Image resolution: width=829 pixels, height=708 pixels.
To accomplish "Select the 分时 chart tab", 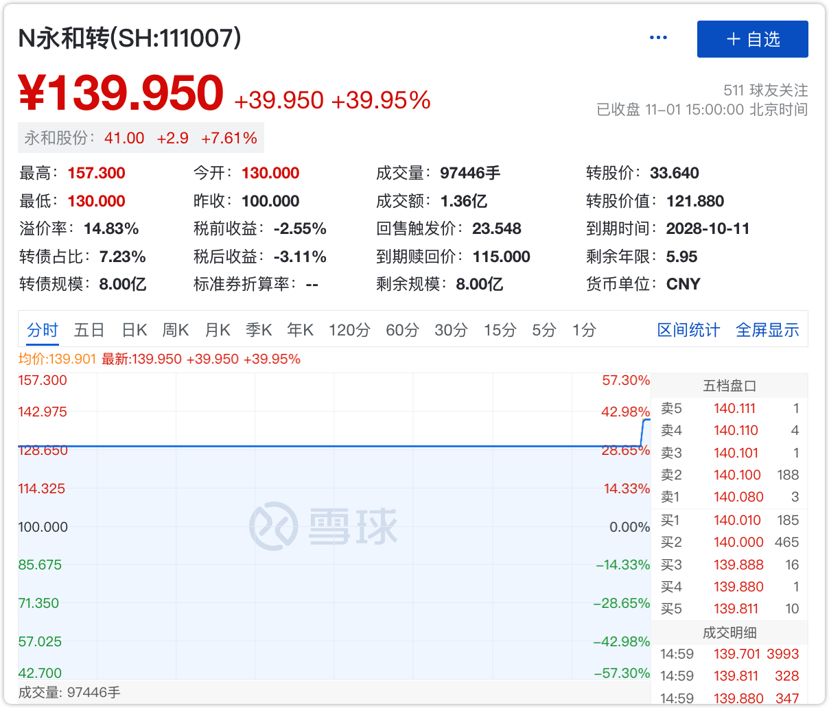I will [x=43, y=330].
